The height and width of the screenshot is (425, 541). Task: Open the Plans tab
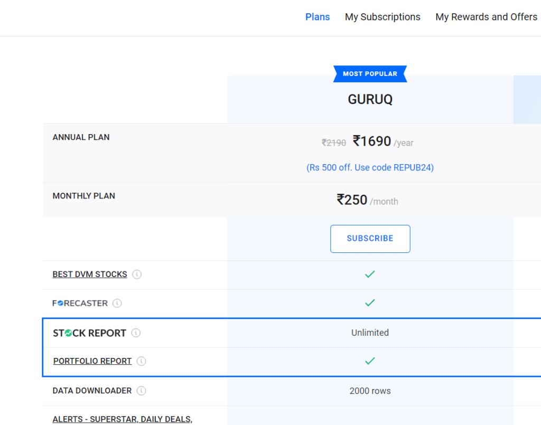click(318, 17)
